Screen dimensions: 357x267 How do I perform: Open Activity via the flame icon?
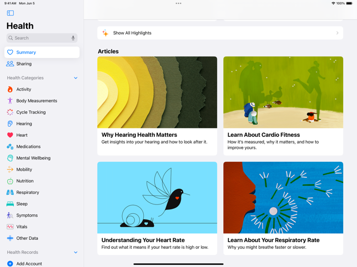point(10,89)
